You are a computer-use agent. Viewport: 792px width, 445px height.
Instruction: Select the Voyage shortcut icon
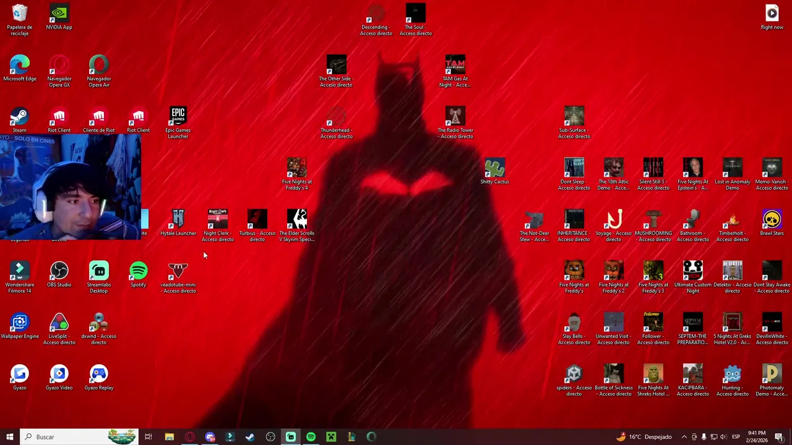[614, 226]
